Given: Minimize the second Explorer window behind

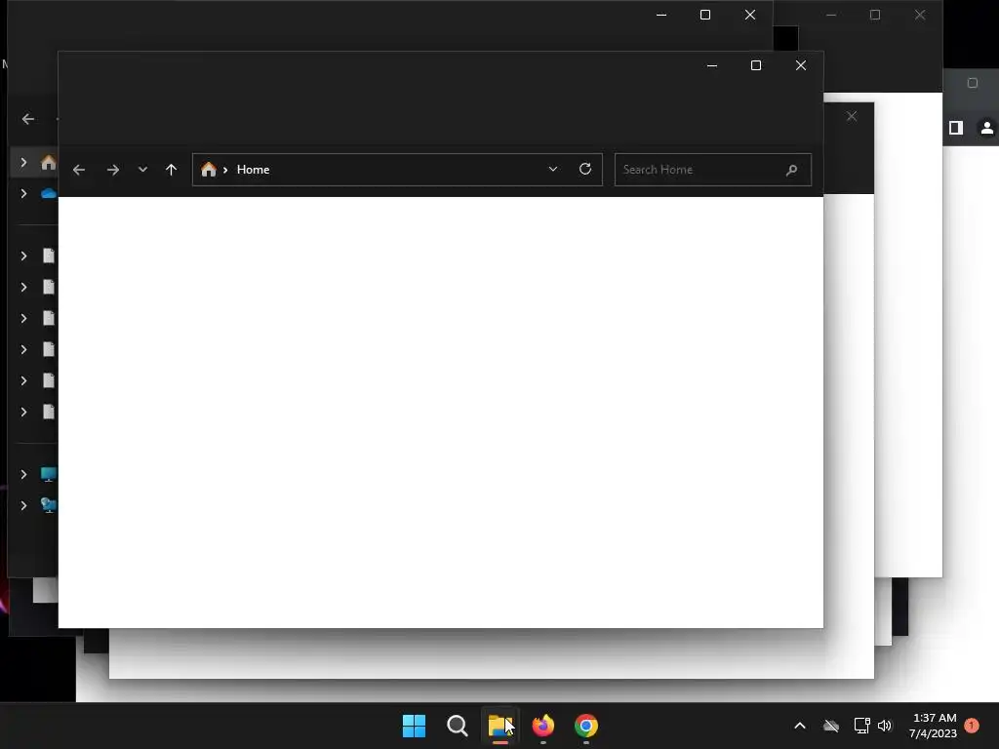Looking at the screenshot, I should (x=661, y=15).
